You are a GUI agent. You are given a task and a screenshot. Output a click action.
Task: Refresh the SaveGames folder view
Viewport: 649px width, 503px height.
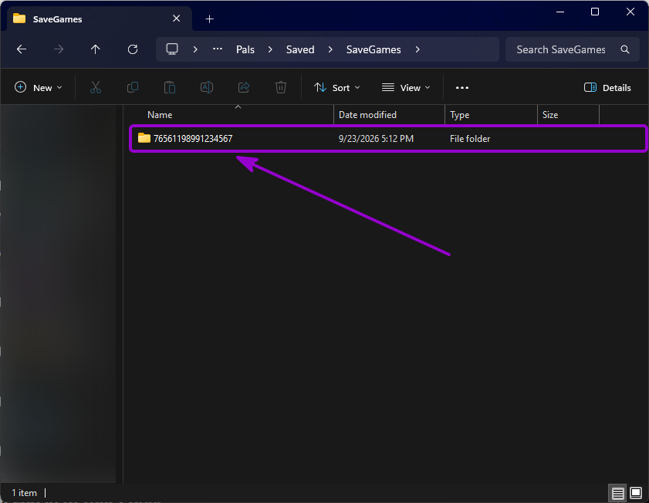click(x=133, y=49)
